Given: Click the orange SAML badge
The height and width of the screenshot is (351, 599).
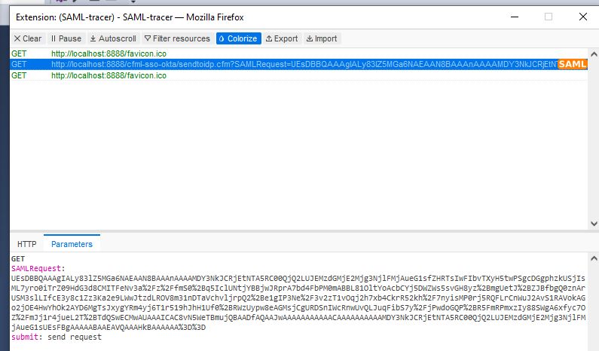Looking at the screenshot, I should point(573,64).
